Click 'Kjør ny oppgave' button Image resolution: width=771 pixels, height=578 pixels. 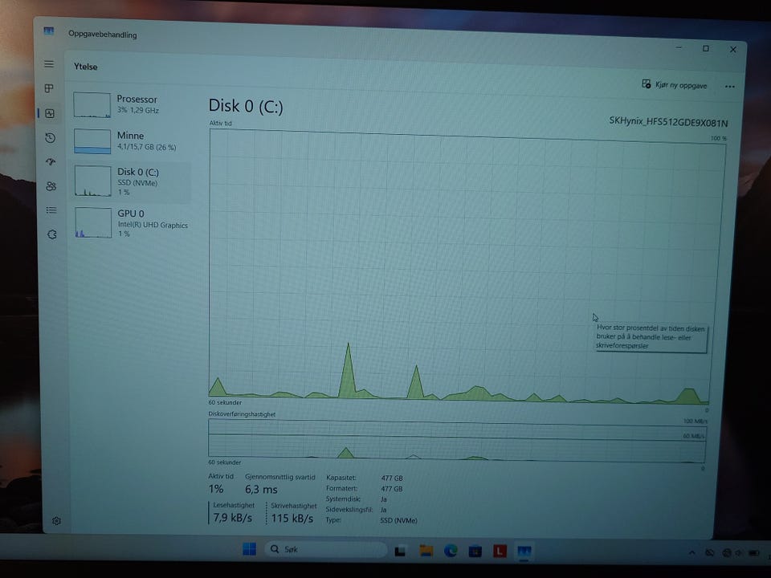[x=674, y=85]
